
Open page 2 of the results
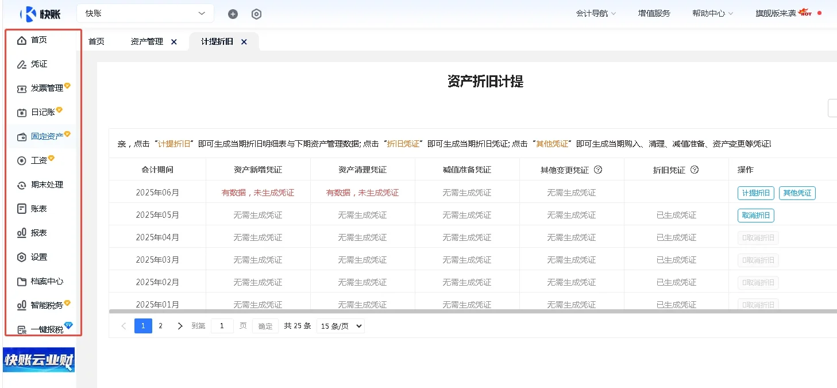pos(161,325)
